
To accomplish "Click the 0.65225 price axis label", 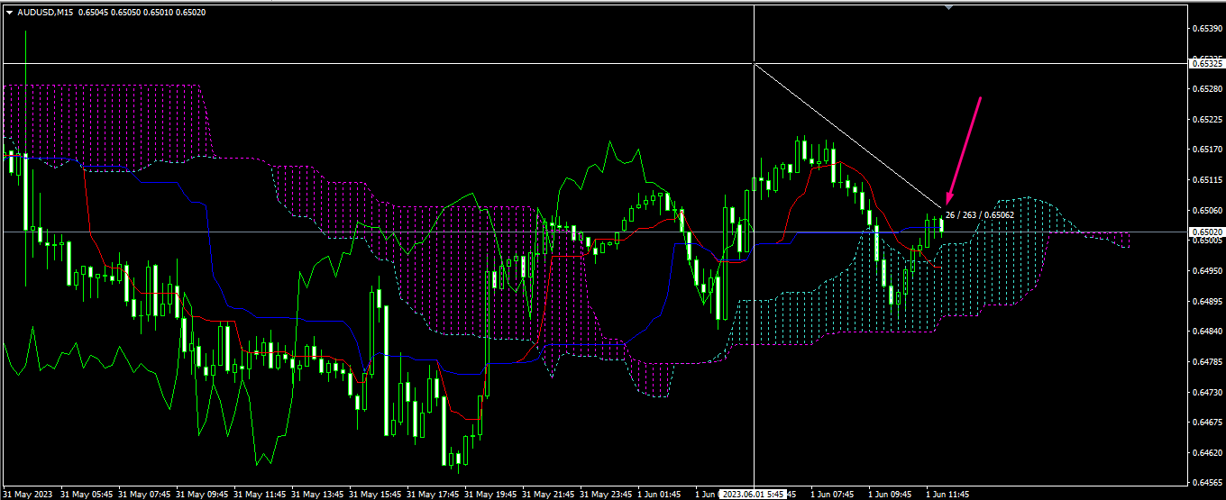I will click(x=1207, y=119).
